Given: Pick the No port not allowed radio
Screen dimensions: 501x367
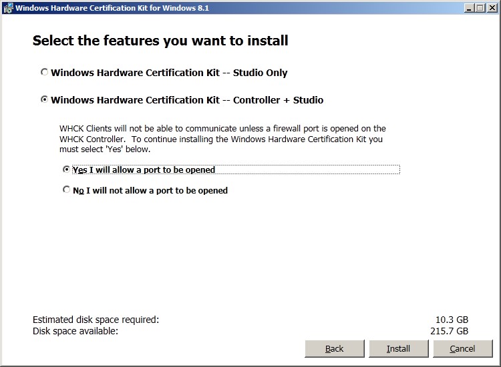Looking at the screenshot, I should [66, 190].
